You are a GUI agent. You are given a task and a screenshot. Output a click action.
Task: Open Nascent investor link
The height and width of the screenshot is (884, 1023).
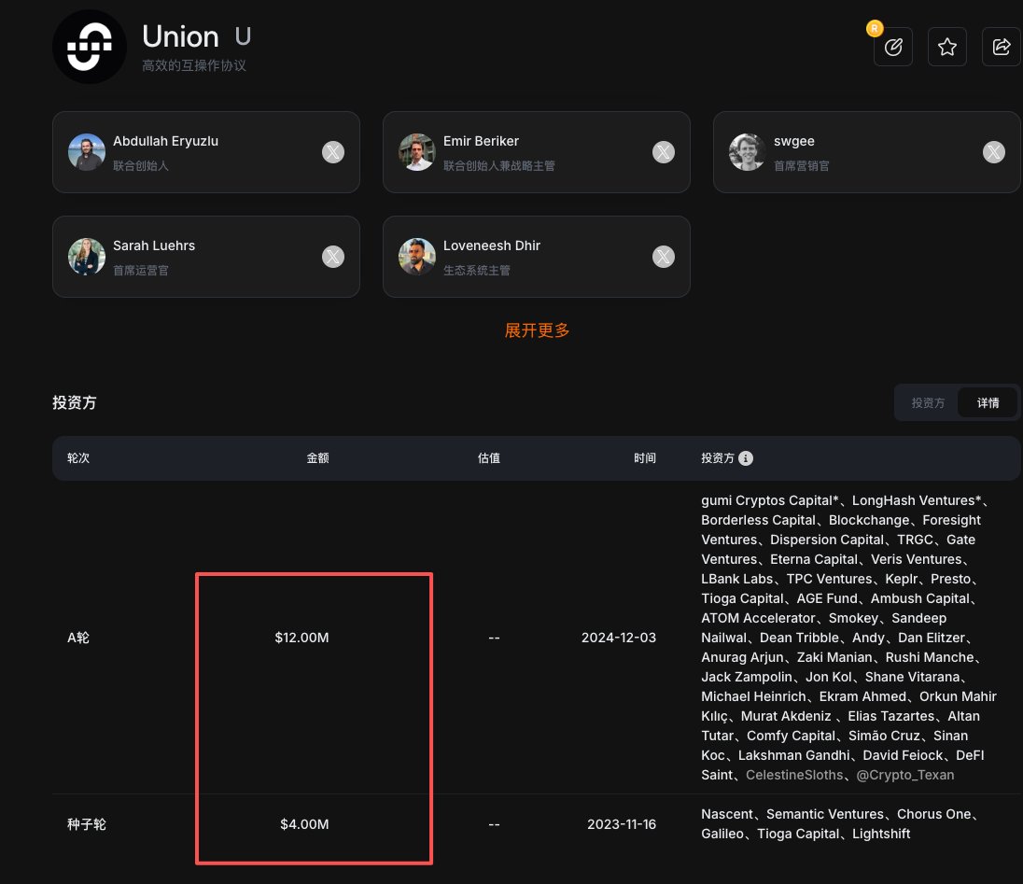tap(727, 814)
